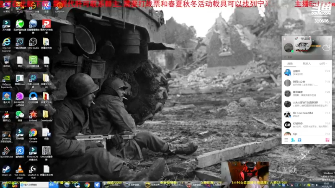Switch to the 联系人 tab in QQ

[x=307, y=64]
